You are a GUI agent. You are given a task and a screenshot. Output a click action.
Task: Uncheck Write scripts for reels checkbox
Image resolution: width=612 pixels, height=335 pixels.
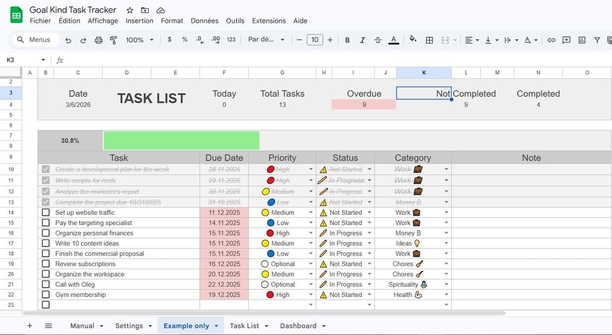tap(45, 181)
